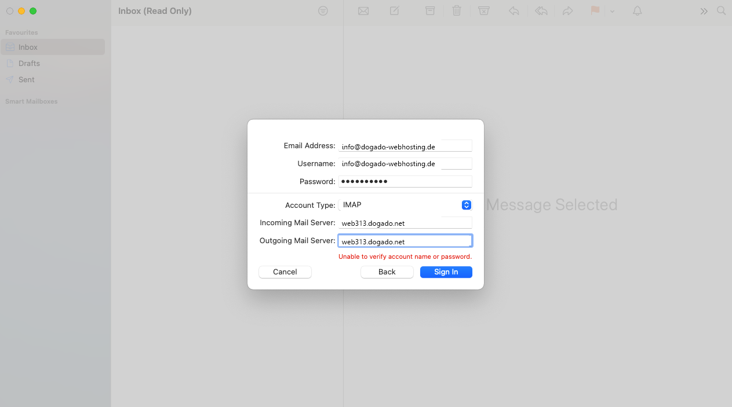
Task: Click the Archive box icon
Action: click(430, 11)
